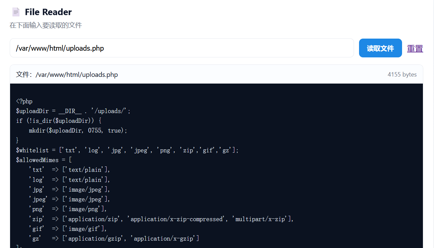Place cursor on the $uploadDir assignment line
Image resolution: width=434 pixels, height=248 pixels.
coord(73,111)
